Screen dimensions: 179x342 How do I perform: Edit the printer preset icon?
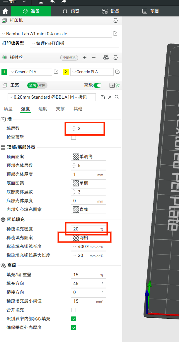click(115, 33)
